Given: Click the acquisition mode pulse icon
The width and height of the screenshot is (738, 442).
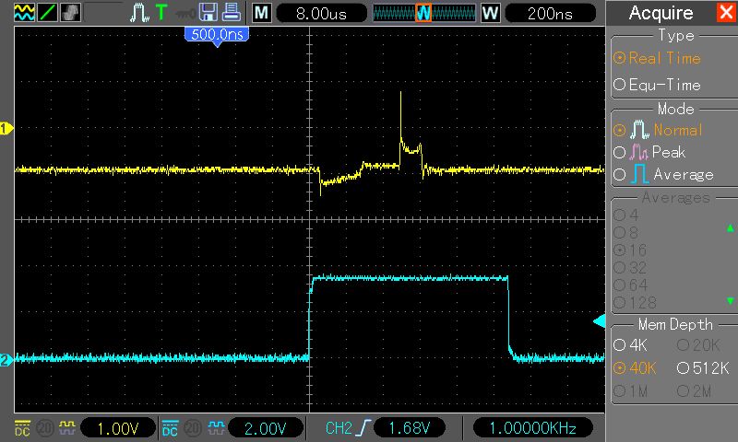Looking at the screenshot, I should tap(138, 13).
